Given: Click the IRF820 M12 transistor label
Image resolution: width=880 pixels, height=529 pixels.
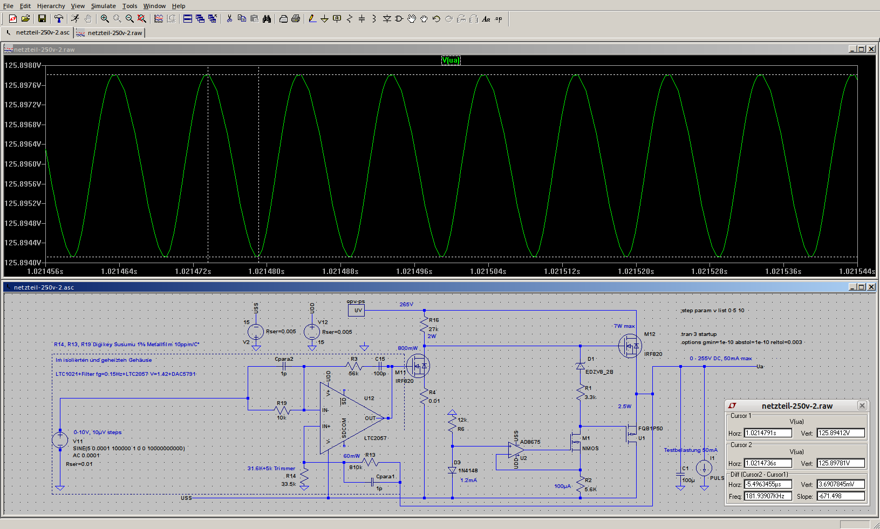Looking at the screenshot, I should click(x=653, y=354).
